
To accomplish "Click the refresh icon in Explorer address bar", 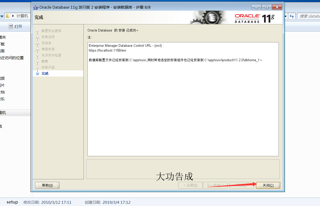I will [x=292, y=16].
